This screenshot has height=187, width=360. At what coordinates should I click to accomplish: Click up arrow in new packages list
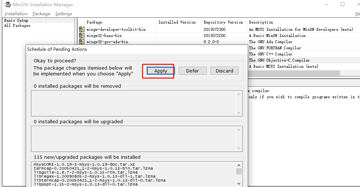coord(239,165)
